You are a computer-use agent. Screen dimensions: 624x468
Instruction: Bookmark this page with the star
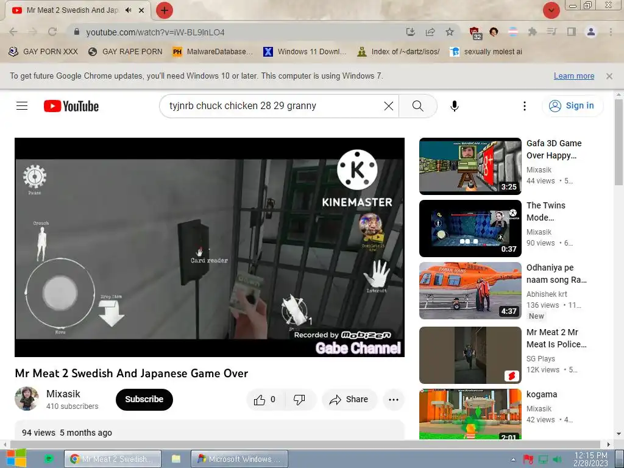point(450,32)
